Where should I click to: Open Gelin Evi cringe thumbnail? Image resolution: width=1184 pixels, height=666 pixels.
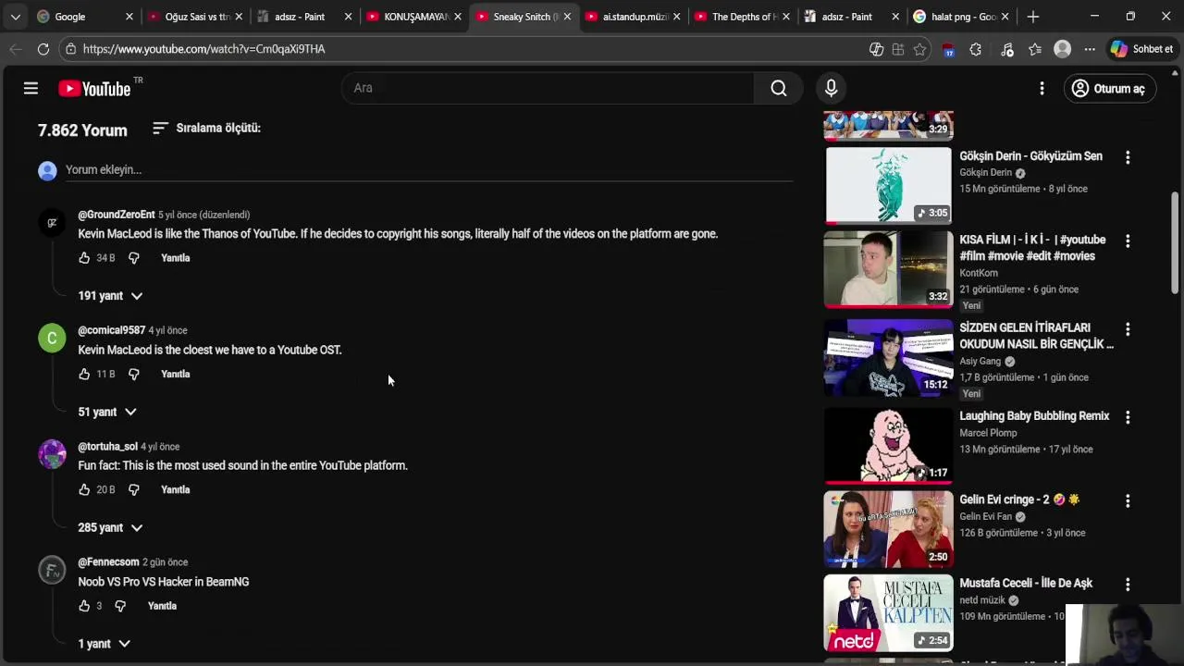(888, 529)
